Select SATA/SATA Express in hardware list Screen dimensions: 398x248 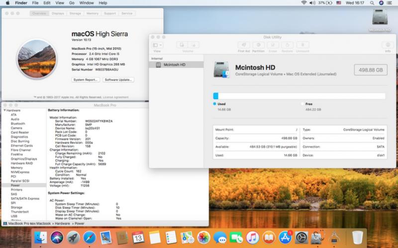click(x=25, y=199)
